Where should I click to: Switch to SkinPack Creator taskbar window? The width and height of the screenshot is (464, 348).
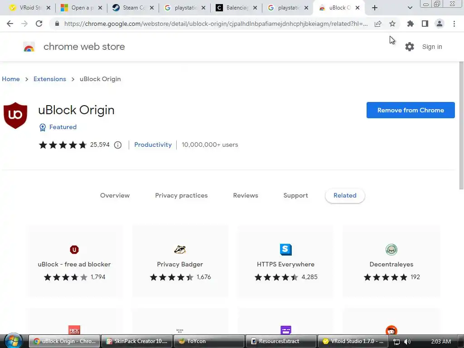click(x=137, y=341)
